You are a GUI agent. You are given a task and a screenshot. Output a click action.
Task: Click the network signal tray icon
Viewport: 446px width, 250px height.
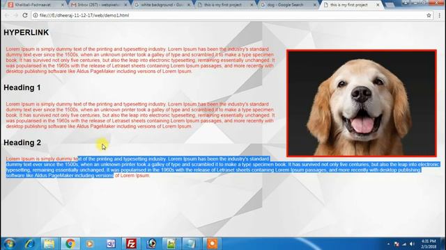point(404,244)
